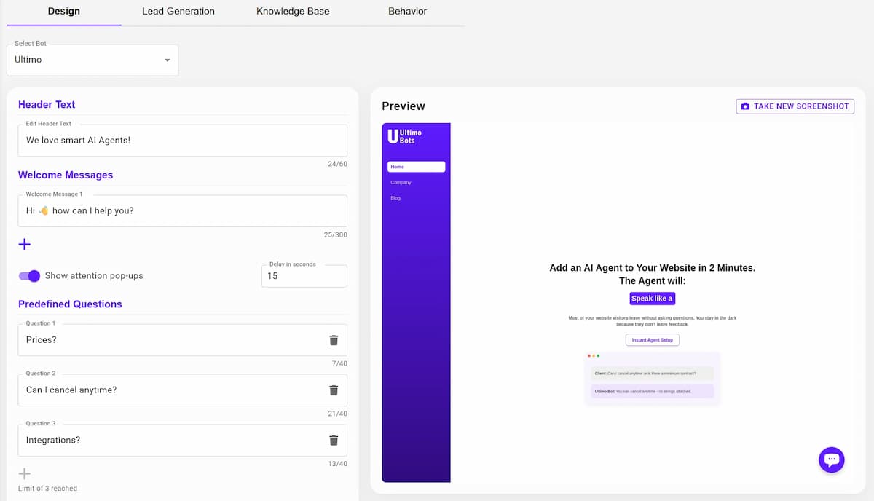
Task: Toggle the Show attention pop-ups switch
Action: tap(29, 276)
